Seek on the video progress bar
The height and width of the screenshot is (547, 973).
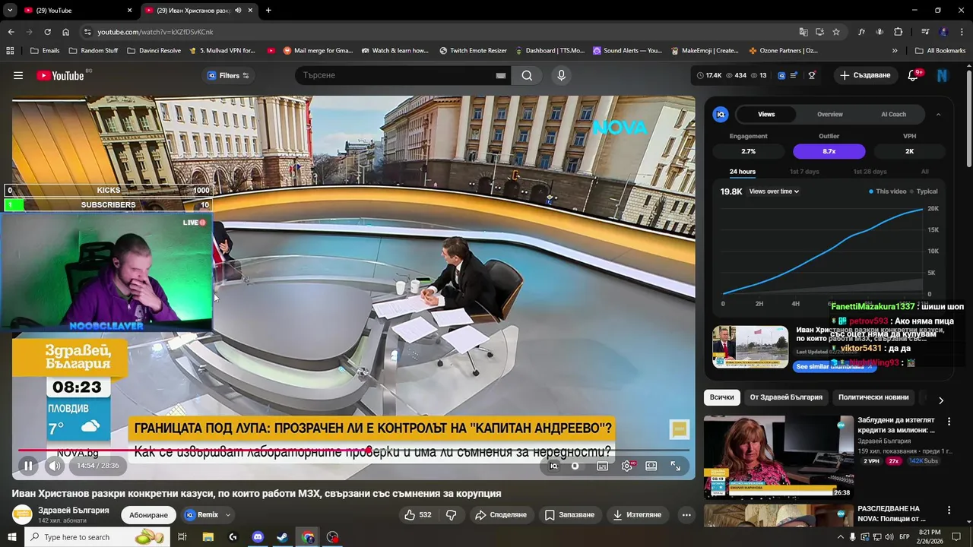click(353, 451)
